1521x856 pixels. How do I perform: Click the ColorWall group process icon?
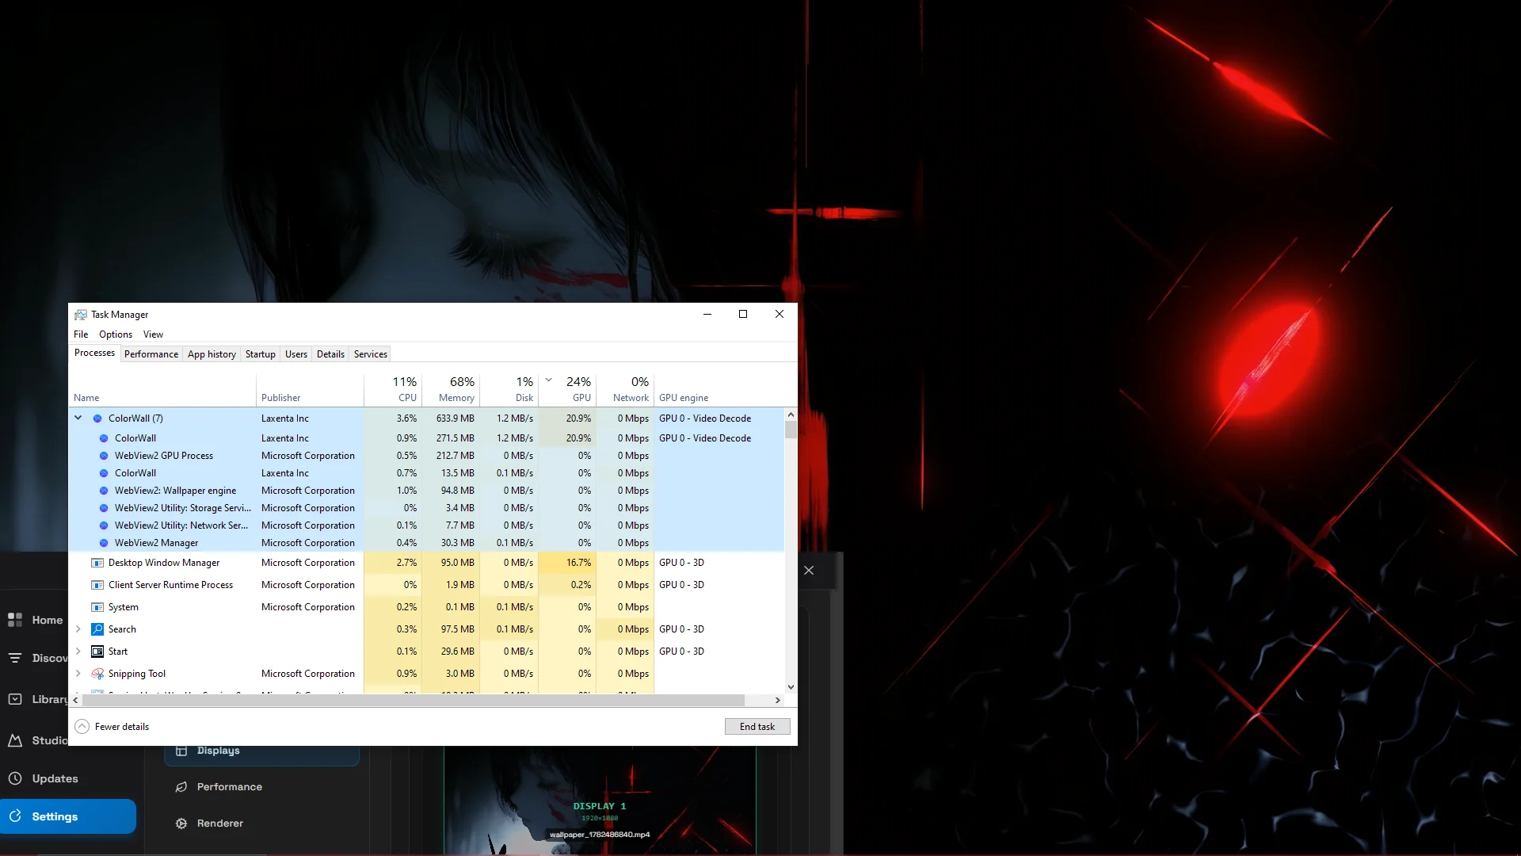(x=97, y=418)
